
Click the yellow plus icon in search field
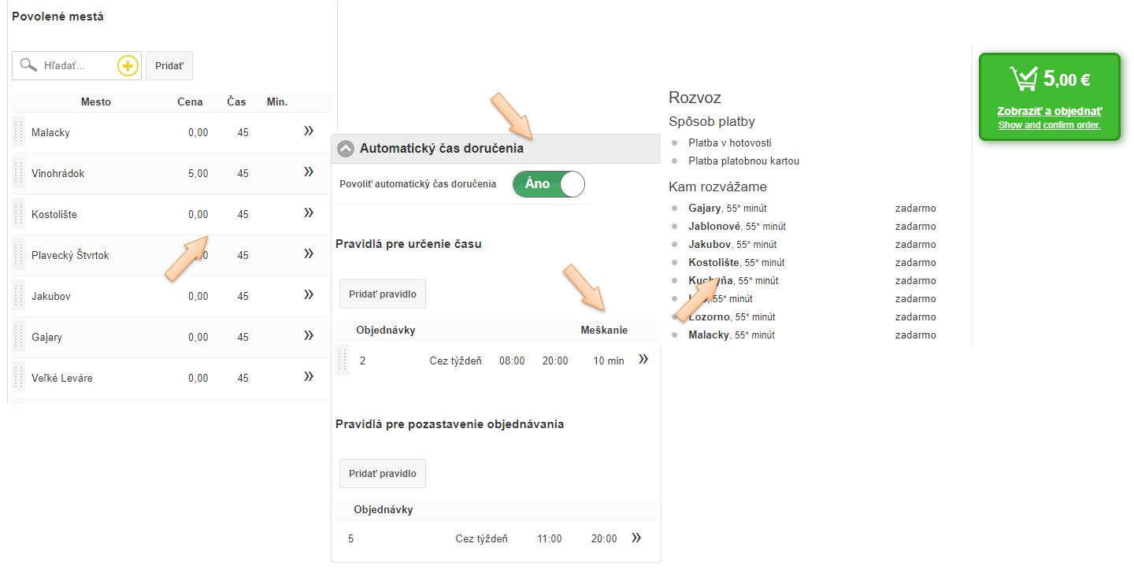(128, 66)
